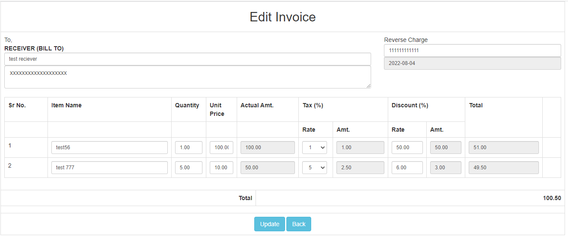
Task: Click actual amount field showing 100.00
Action: [x=268, y=148]
